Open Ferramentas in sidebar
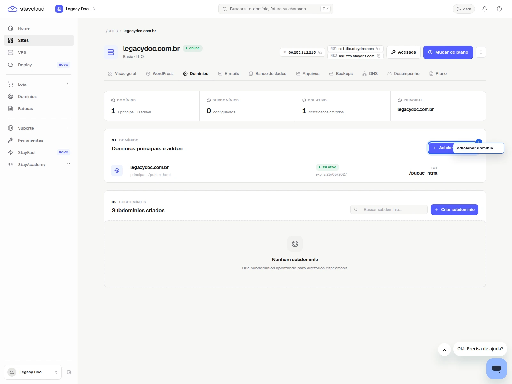The image size is (512, 384). [x=39, y=140]
